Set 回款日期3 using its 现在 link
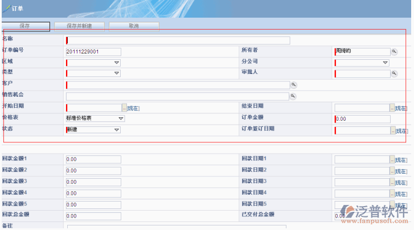Viewport: 414px width, 230px height. (401, 183)
